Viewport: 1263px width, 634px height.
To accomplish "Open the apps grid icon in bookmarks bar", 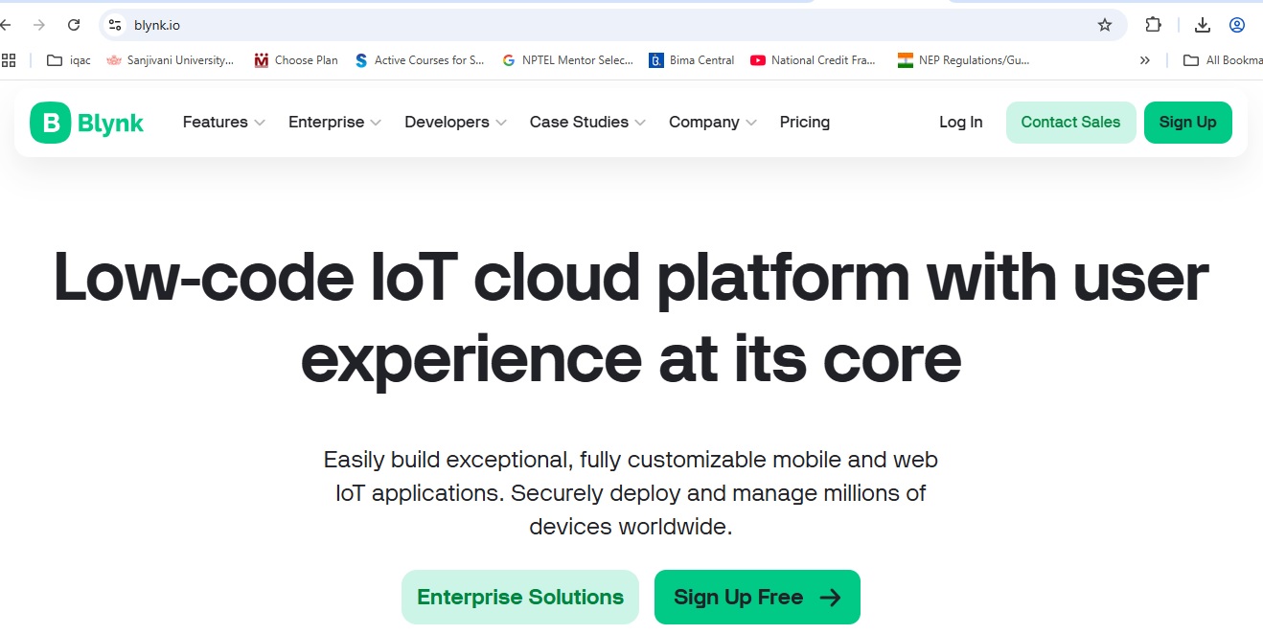I will click(10, 60).
